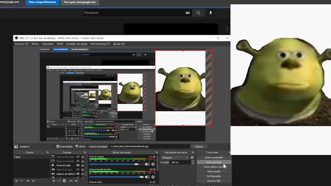The height and width of the screenshot is (186, 331).
Task: Show the topmost Captura de janela source
Action: point(78,157)
